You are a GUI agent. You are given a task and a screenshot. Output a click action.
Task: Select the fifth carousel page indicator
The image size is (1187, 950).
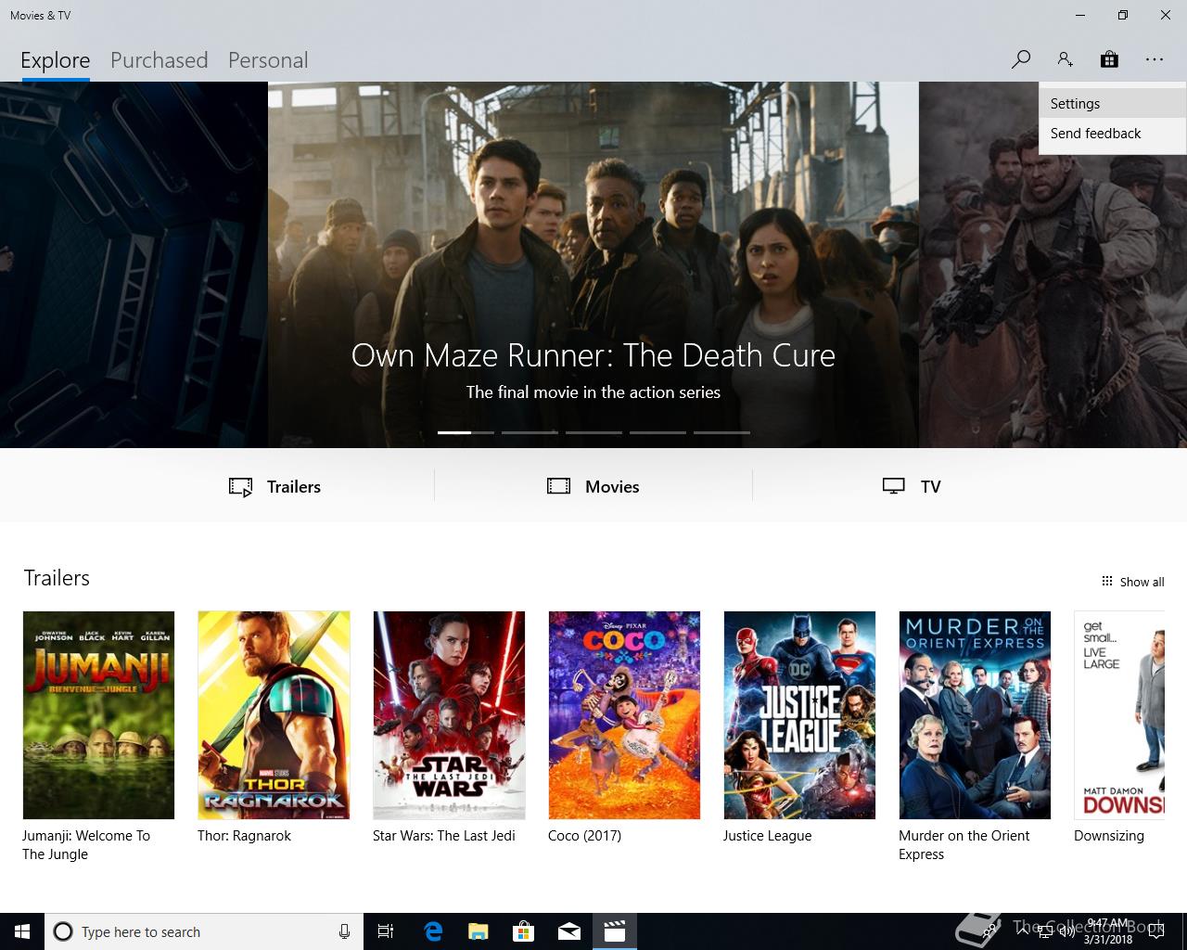pos(721,432)
